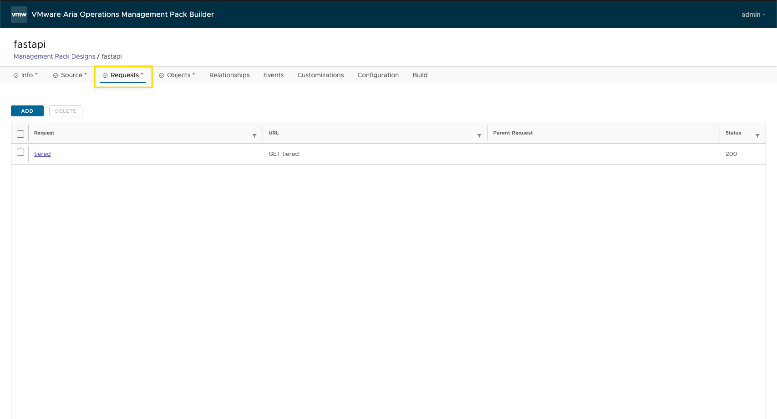
Task: Go to the Customizations tab
Action: click(x=320, y=75)
